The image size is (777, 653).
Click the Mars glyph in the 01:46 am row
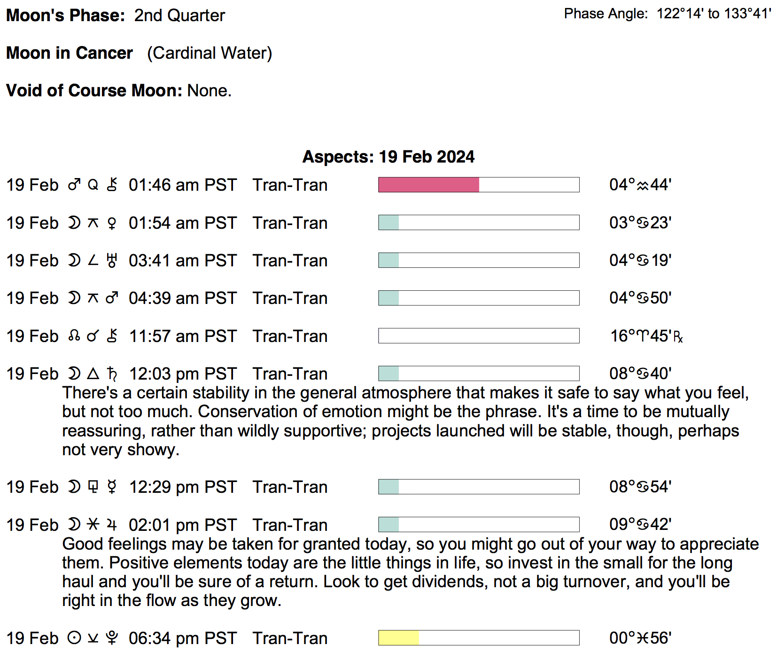pyautogui.click(x=74, y=185)
